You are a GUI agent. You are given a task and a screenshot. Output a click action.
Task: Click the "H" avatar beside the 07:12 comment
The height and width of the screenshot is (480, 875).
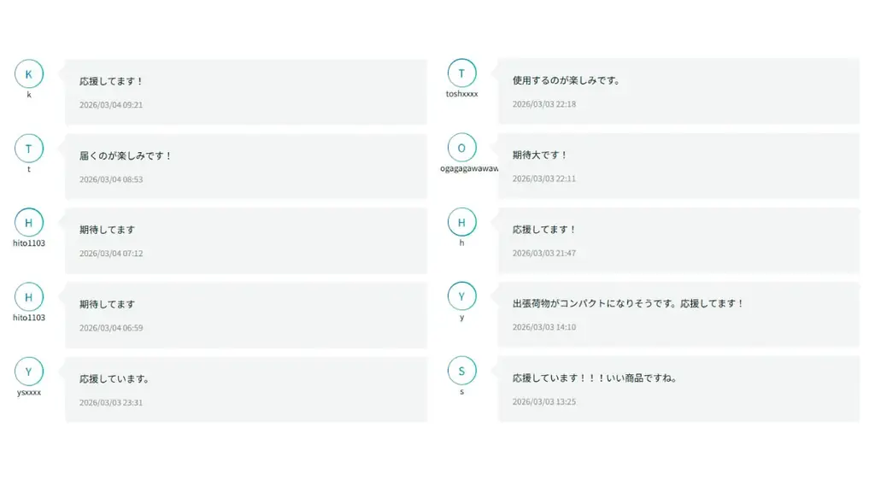[x=29, y=223]
